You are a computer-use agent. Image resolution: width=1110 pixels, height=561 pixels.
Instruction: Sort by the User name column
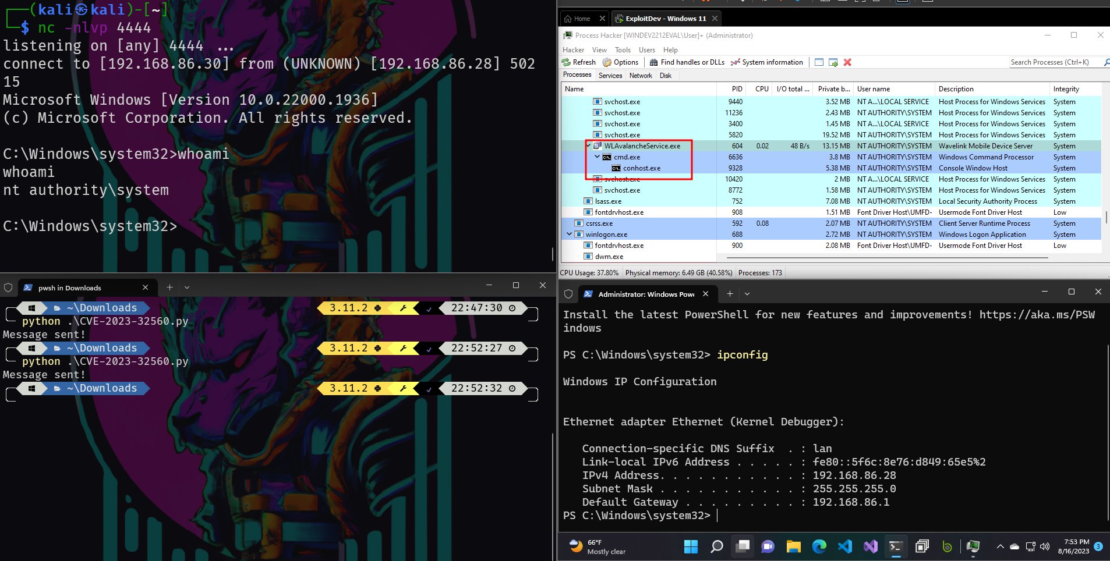coord(894,89)
